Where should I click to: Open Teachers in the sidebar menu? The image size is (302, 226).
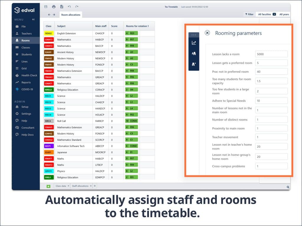point(26,34)
